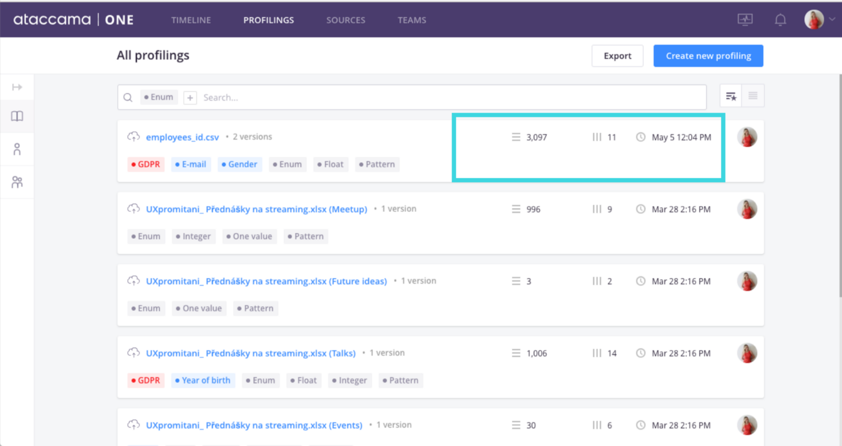Viewport: 842px width, 446px height.
Task: Switch to the favorites list view
Action: pyautogui.click(x=731, y=96)
